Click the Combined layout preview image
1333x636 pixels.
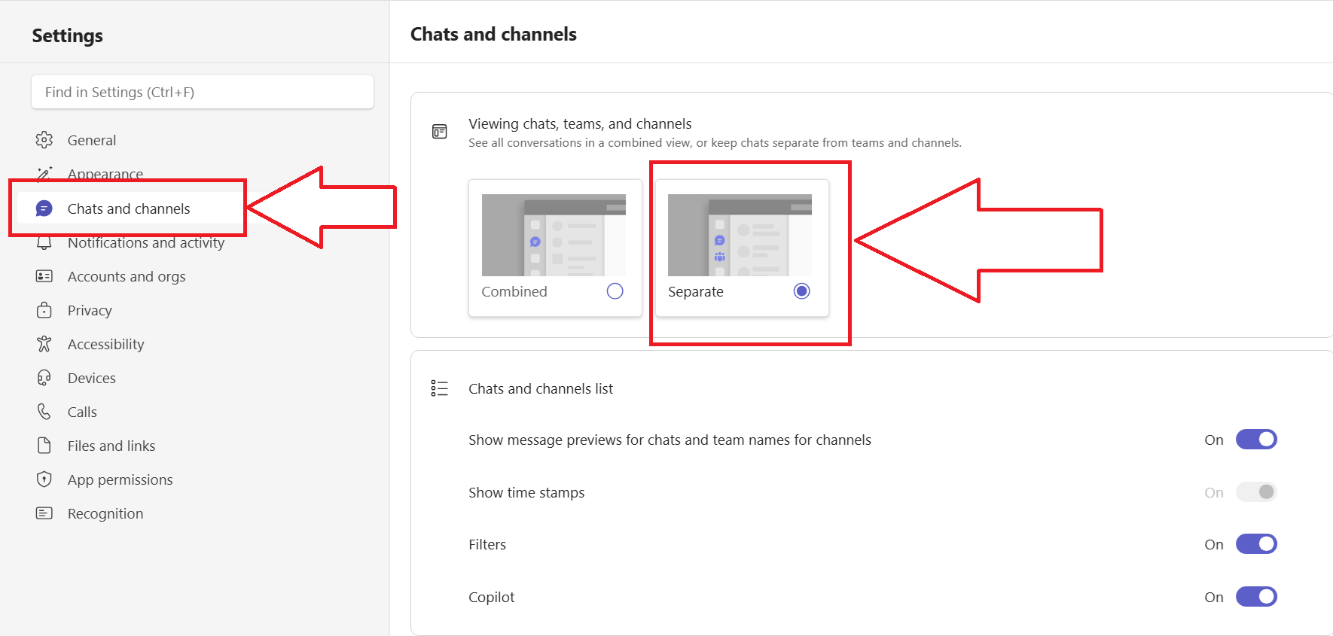(x=554, y=235)
